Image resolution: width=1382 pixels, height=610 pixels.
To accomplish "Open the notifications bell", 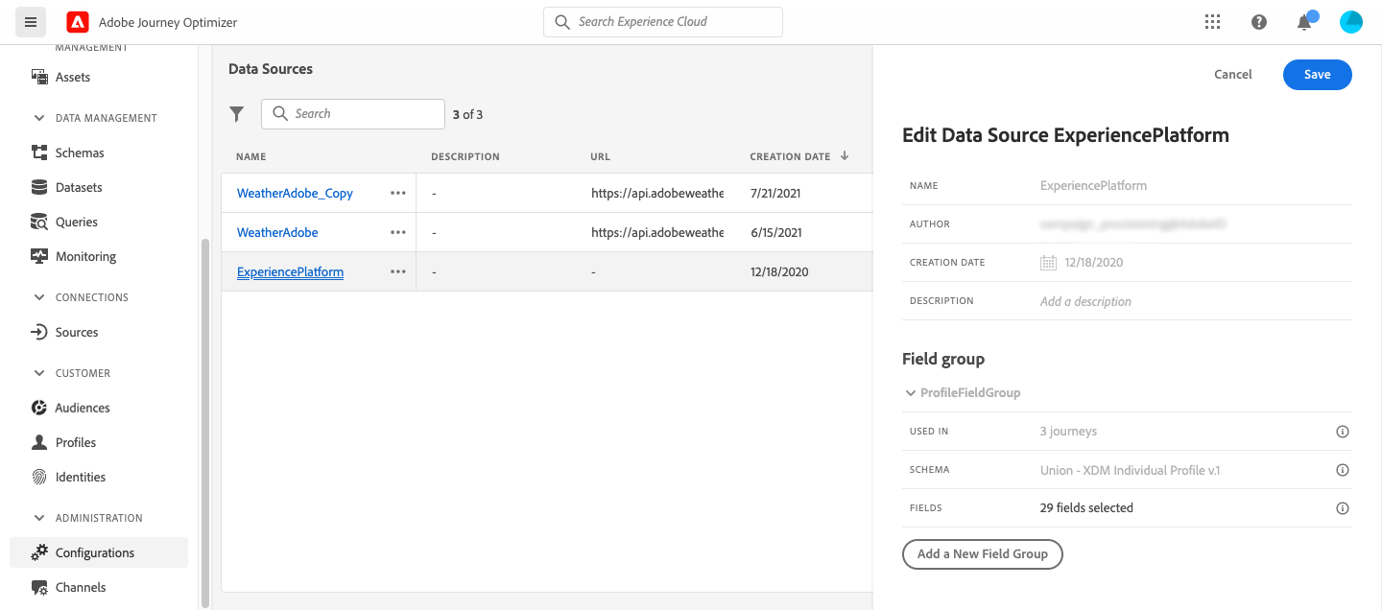I will tap(1304, 22).
